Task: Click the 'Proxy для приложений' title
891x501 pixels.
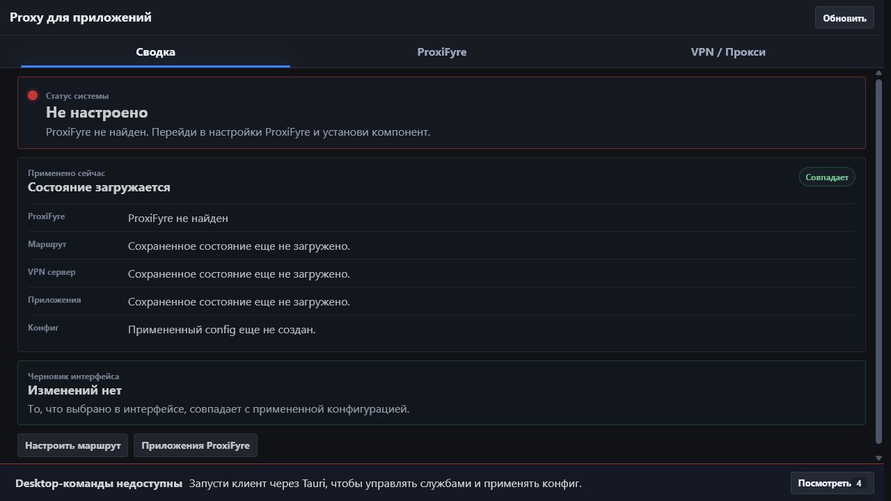Action: [81, 17]
